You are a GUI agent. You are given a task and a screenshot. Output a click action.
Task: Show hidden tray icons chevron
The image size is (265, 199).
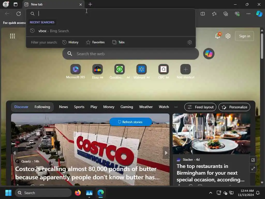point(211,193)
